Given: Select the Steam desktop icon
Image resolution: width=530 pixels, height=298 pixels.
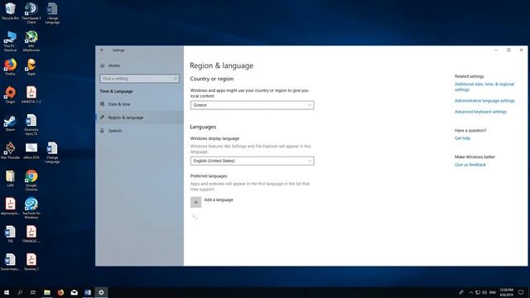Looking at the screenshot, I should [x=10, y=123].
